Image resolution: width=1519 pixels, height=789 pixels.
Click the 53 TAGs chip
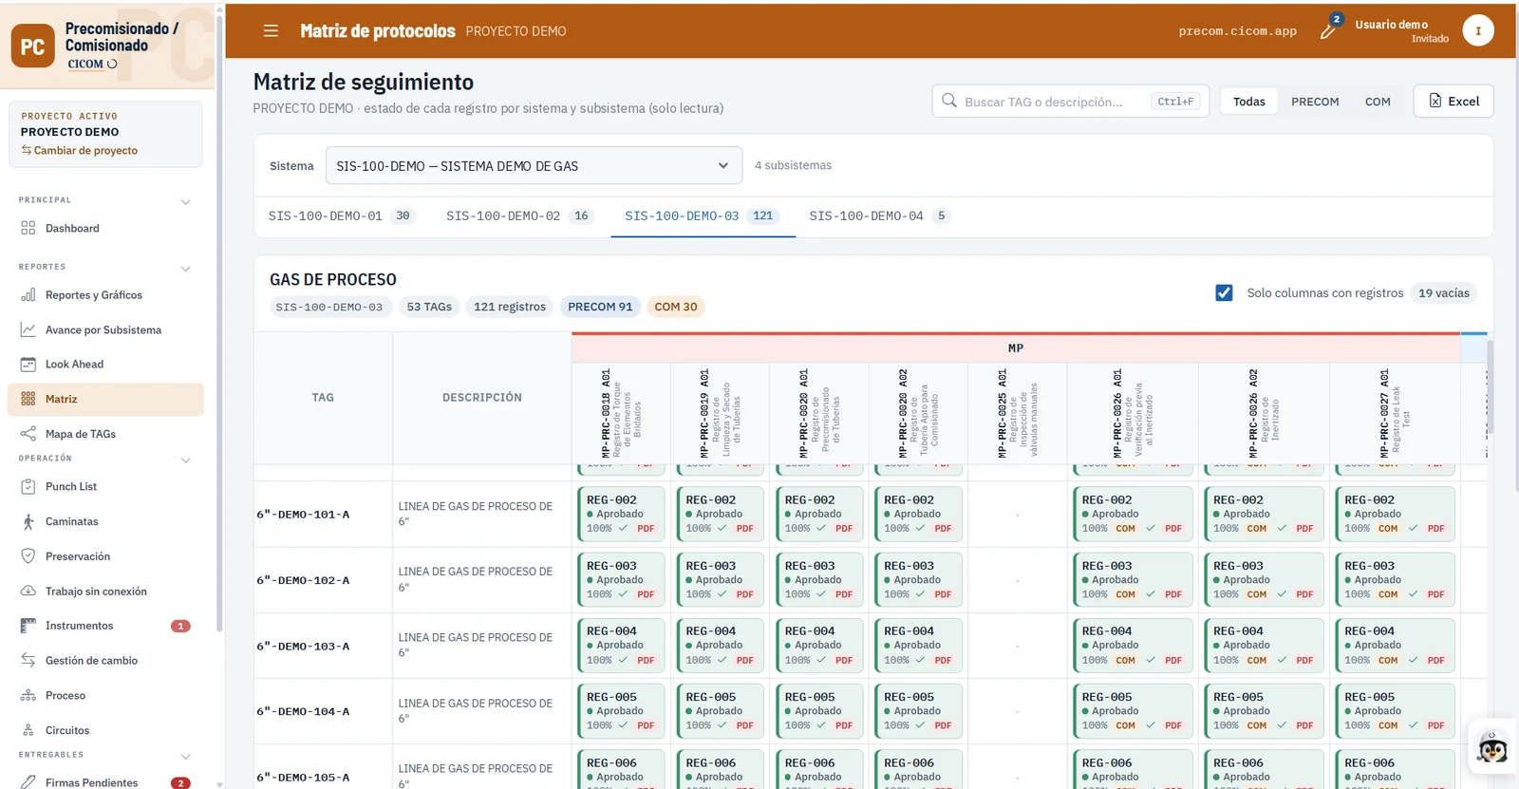(429, 307)
